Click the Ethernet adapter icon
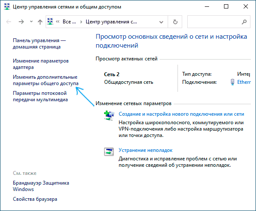Viewport: 256px width, 211px height. coord(233,82)
